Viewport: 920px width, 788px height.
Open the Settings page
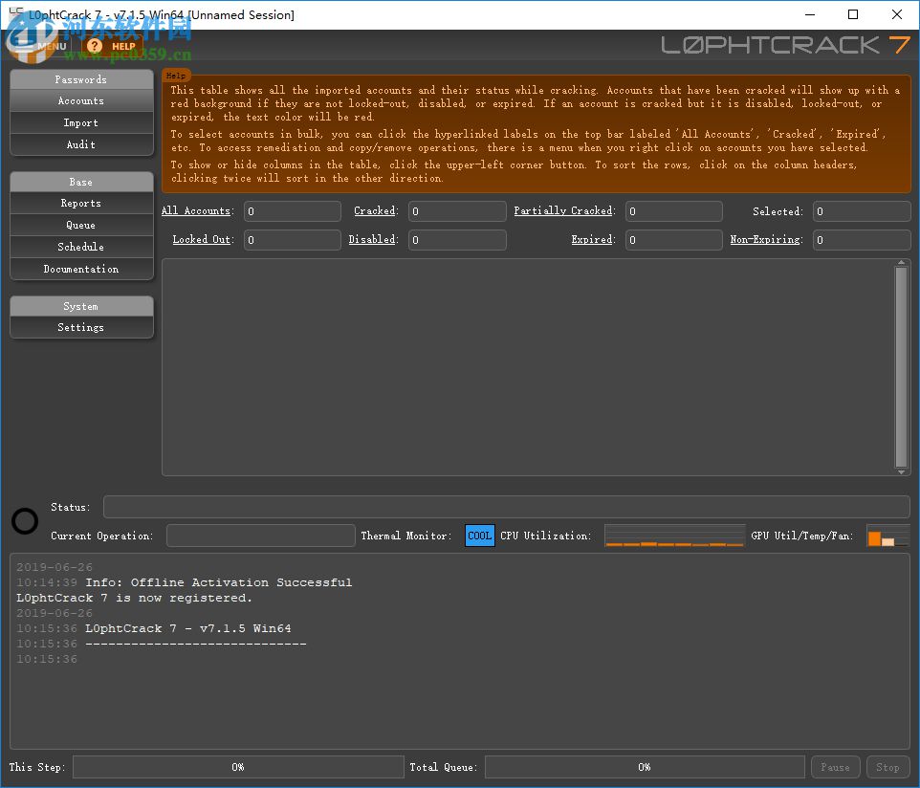click(x=81, y=327)
